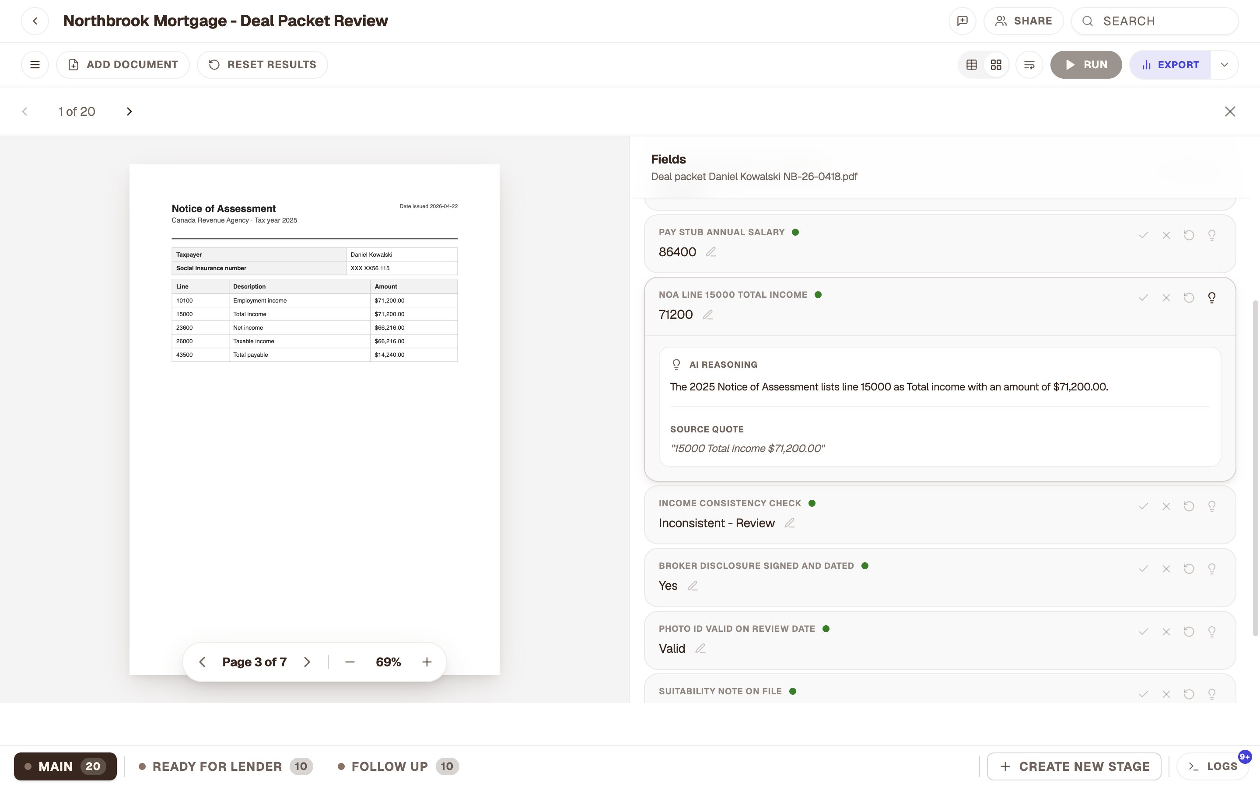
Task: Select the Ready for Lender stage tab
Action: pyautogui.click(x=225, y=766)
